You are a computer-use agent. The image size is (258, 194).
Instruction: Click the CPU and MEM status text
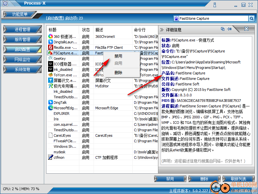(21, 189)
